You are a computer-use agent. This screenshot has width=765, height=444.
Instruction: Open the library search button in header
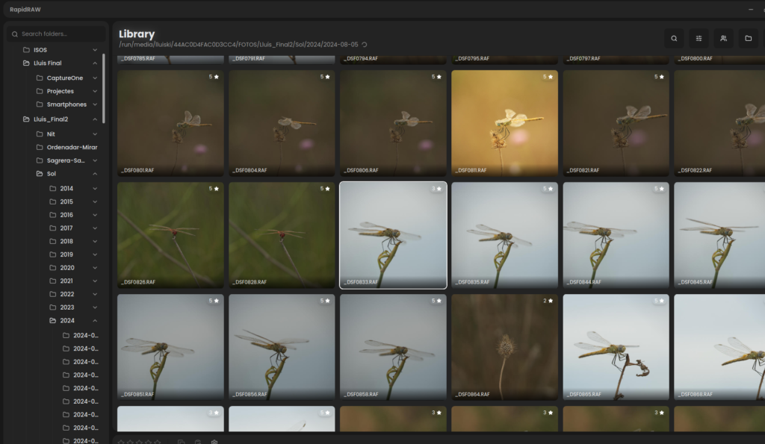(x=674, y=39)
